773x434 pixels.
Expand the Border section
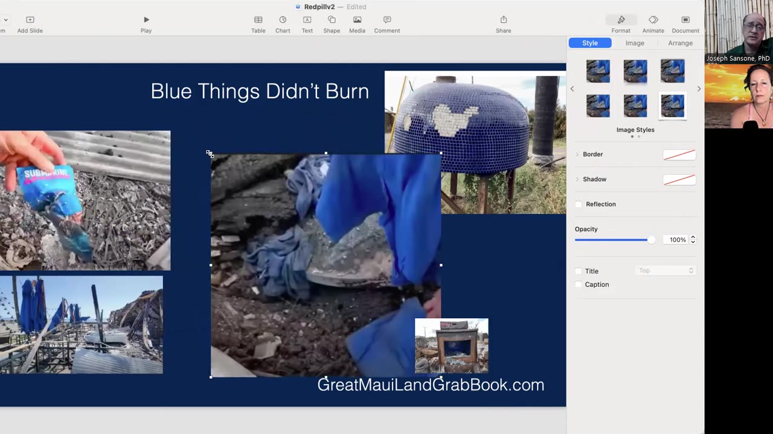pyautogui.click(x=577, y=154)
